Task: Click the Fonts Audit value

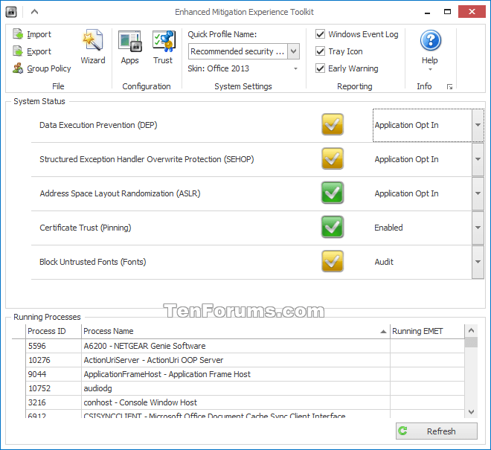Action: (x=384, y=262)
